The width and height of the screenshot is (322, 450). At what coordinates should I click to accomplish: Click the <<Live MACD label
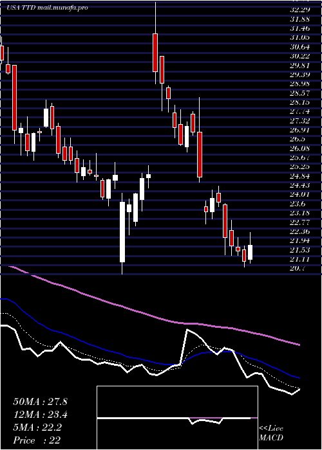click(271, 433)
